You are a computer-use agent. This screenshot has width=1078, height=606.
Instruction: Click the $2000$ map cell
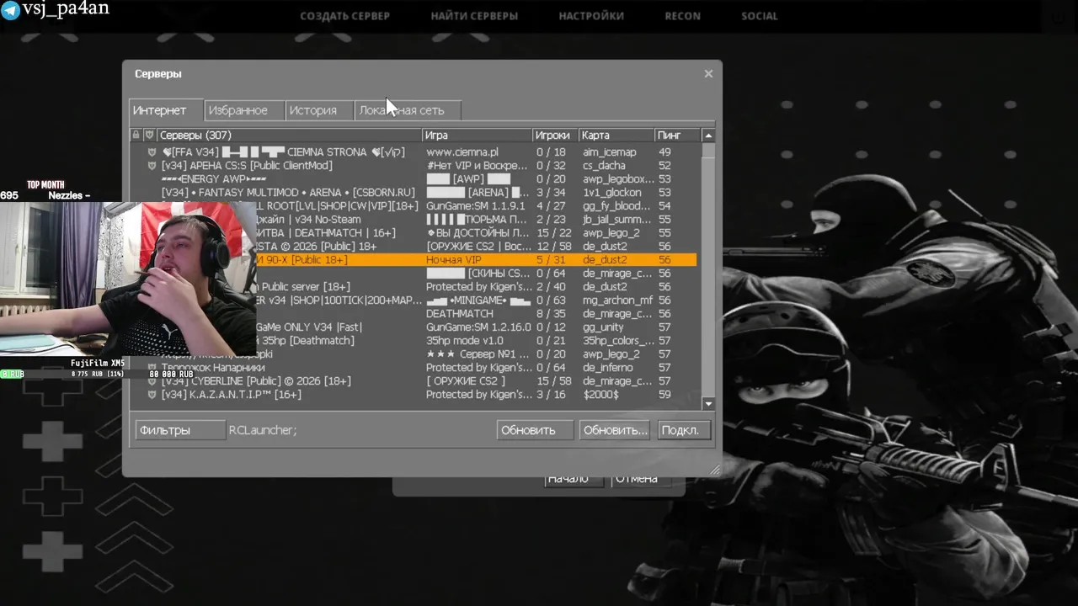pyautogui.click(x=601, y=395)
